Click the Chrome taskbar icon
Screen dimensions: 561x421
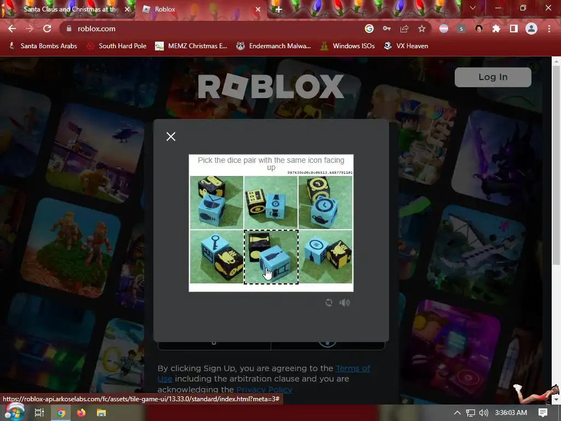[x=61, y=413]
